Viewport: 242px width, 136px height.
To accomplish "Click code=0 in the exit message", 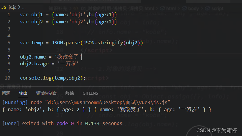I will coord(65,123).
